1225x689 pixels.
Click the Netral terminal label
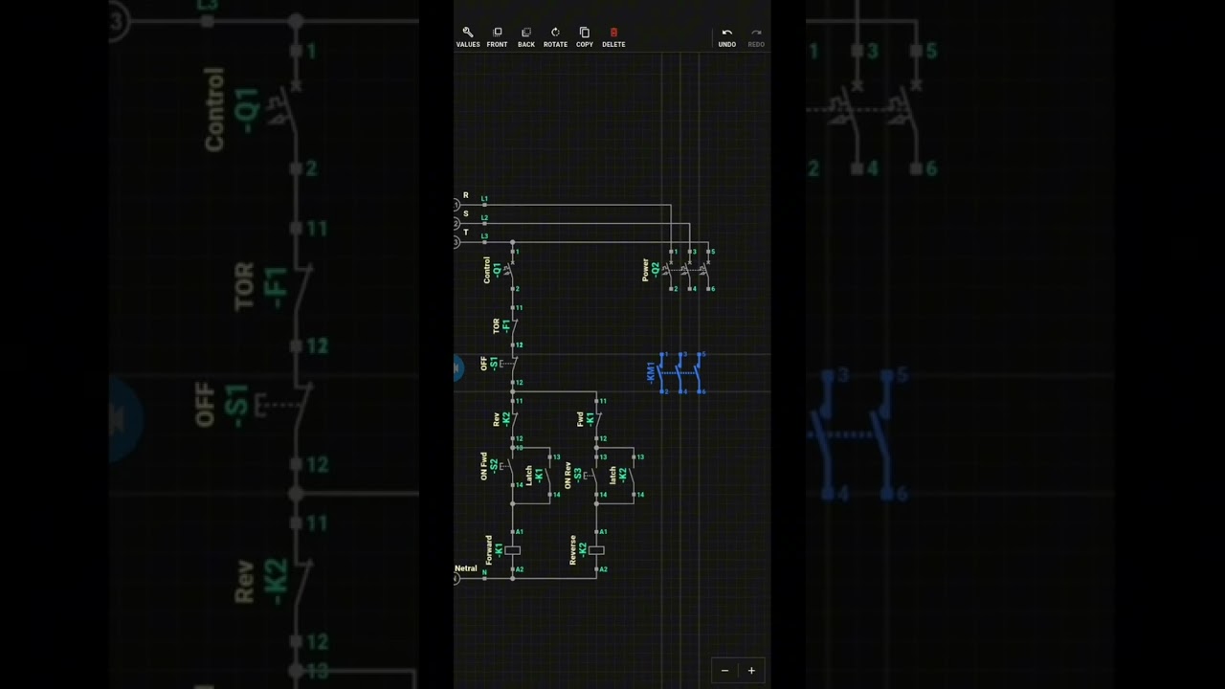[466, 568]
